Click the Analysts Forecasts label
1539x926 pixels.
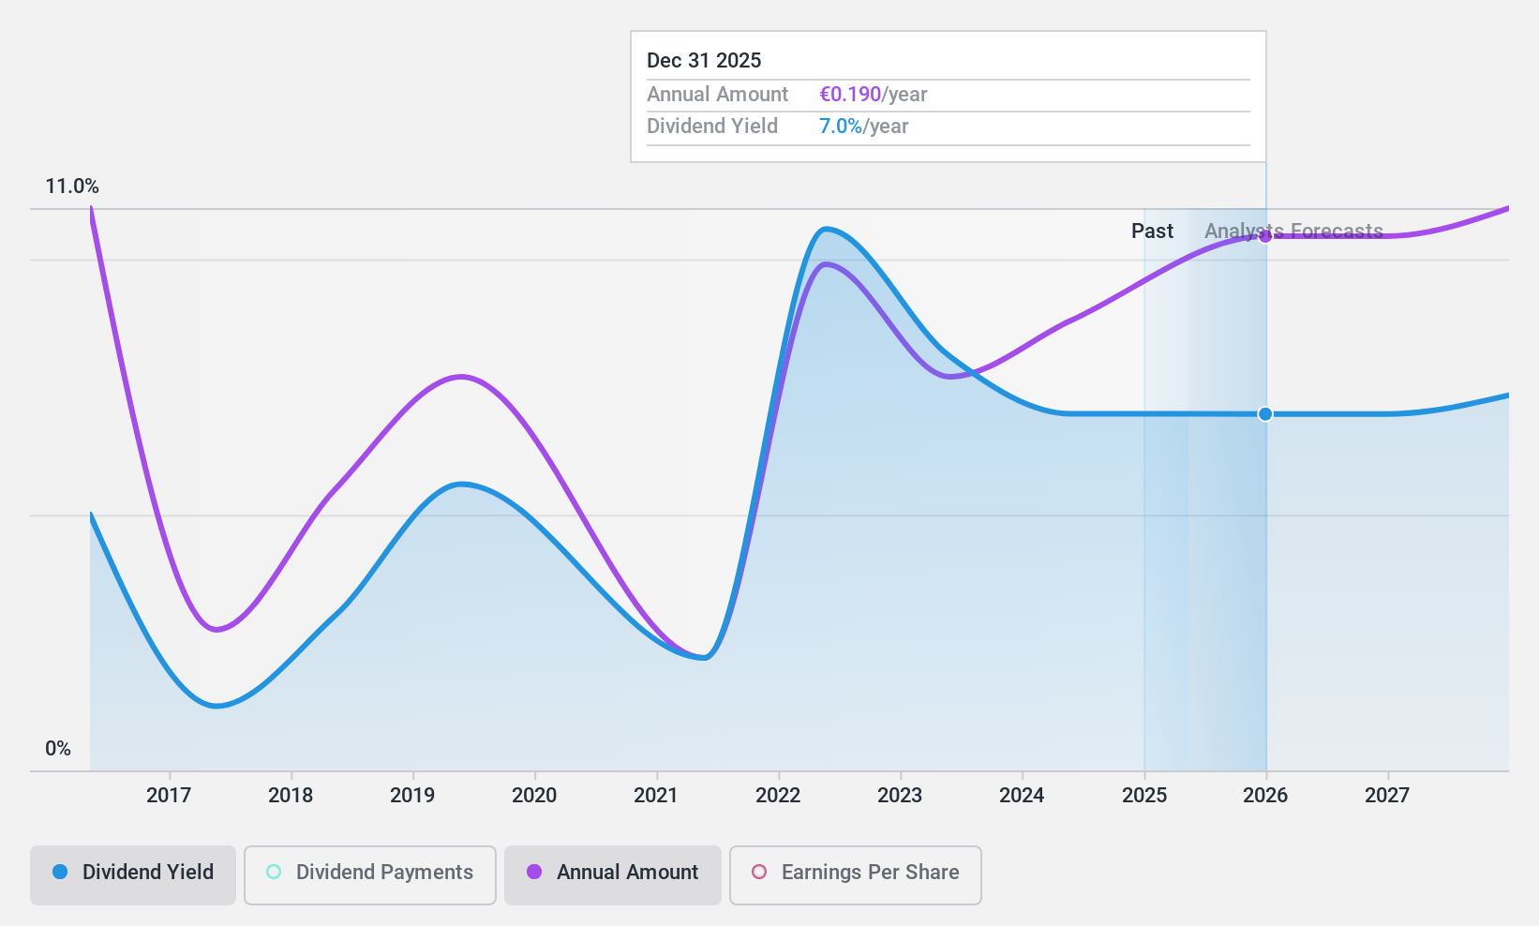tap(1293, 231)
